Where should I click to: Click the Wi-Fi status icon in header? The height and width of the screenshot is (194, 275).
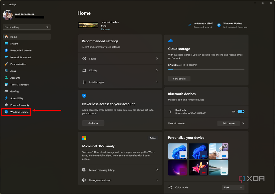click(x=189, y=25)
